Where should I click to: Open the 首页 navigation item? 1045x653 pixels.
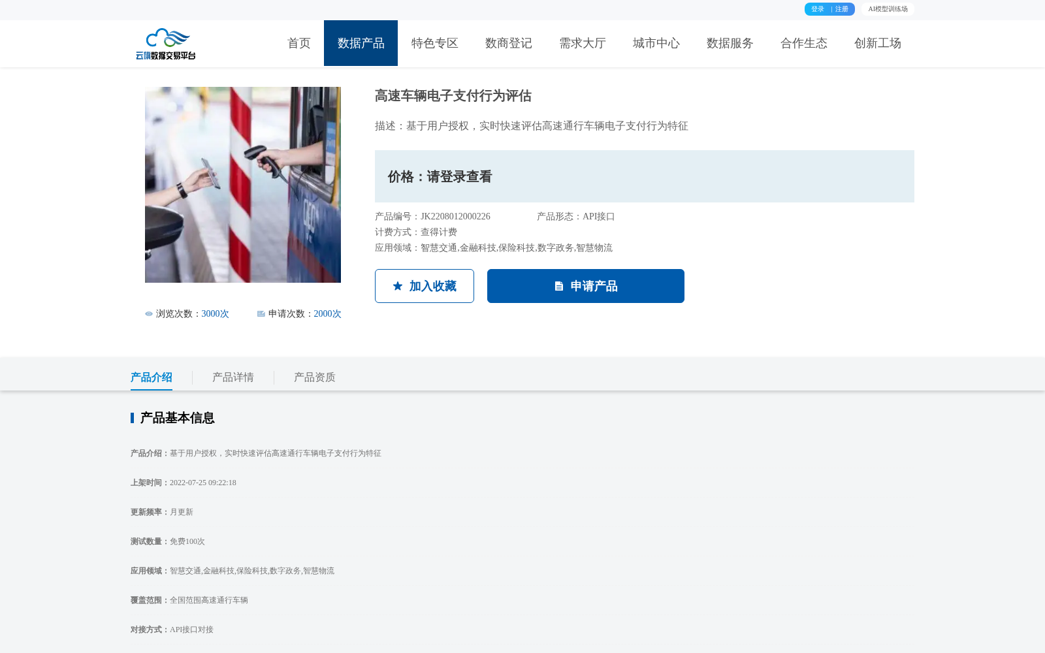point(299,43)
